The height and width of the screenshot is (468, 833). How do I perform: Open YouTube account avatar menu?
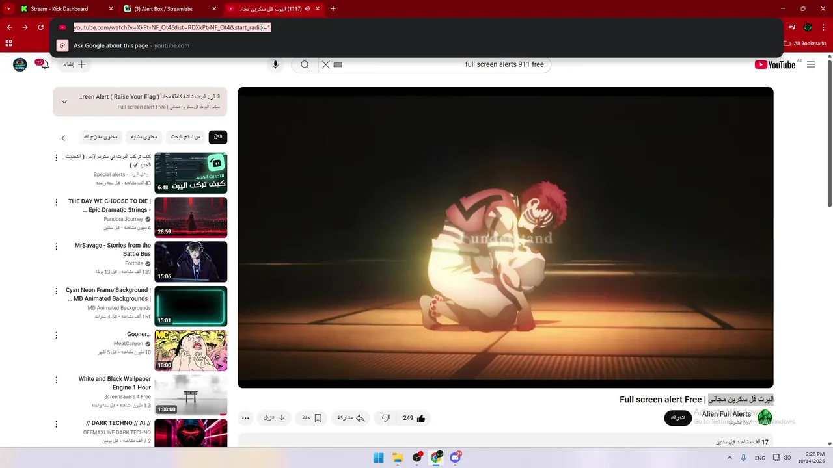pos(20,64)
